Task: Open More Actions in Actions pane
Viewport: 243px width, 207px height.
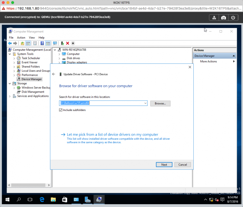Action: [x=208, y=61]
